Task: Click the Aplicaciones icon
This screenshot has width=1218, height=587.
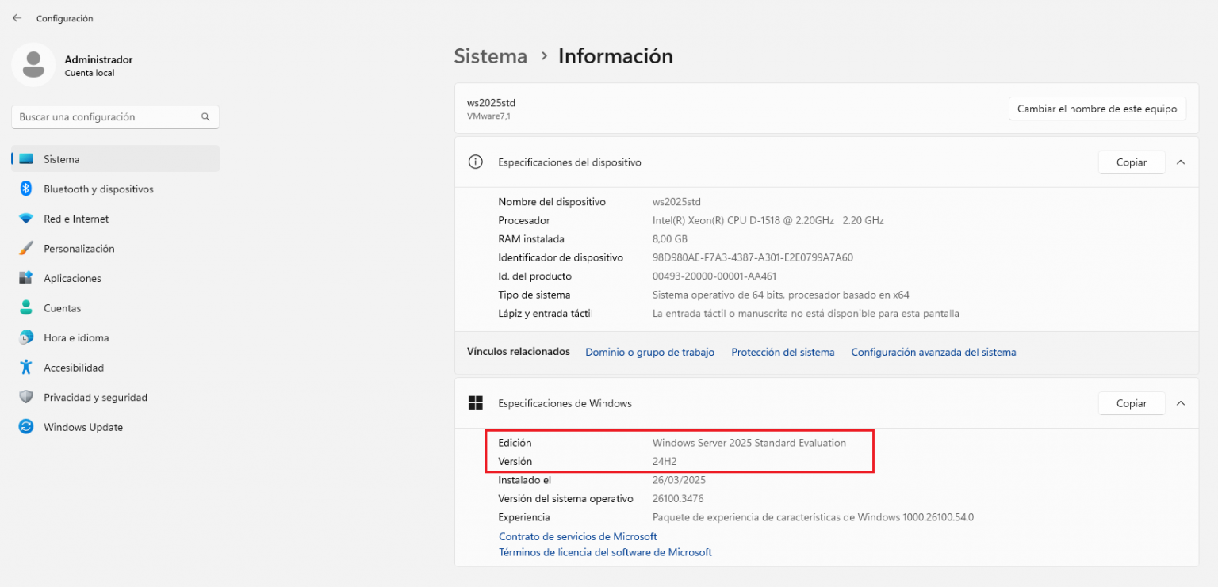Action: point(26,278)
